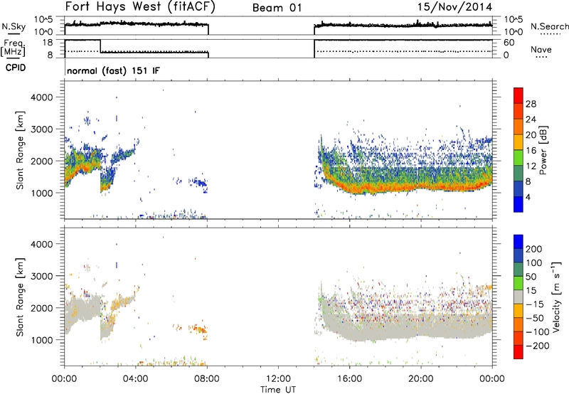Screen dimensions: 569x394
Task: Click the Time UT axis title
Action: click(x=278, y=390)
